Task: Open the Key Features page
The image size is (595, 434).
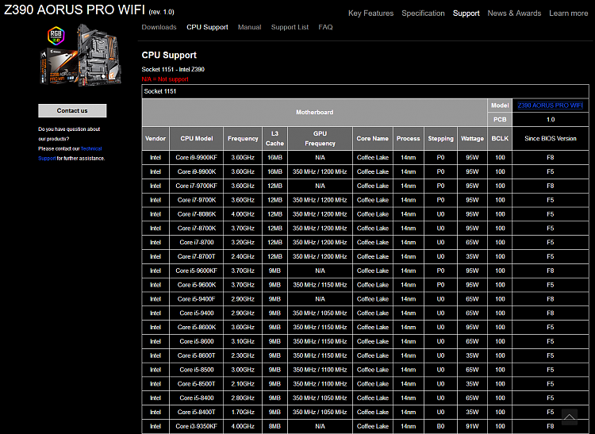Action: click(x=370, y=13)
